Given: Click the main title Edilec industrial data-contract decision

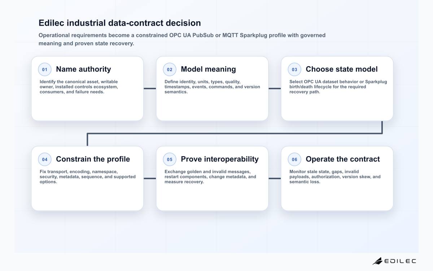Looking at the screenshot, I should pyautogui.click(x=120, y=23).
